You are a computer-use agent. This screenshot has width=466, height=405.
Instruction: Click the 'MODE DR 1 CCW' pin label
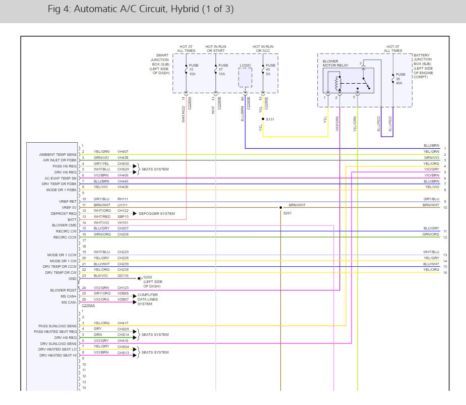pos(62,255)
